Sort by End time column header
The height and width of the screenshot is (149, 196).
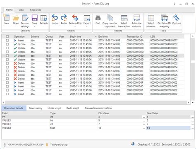pyautogui.click(x=112, y=36)
